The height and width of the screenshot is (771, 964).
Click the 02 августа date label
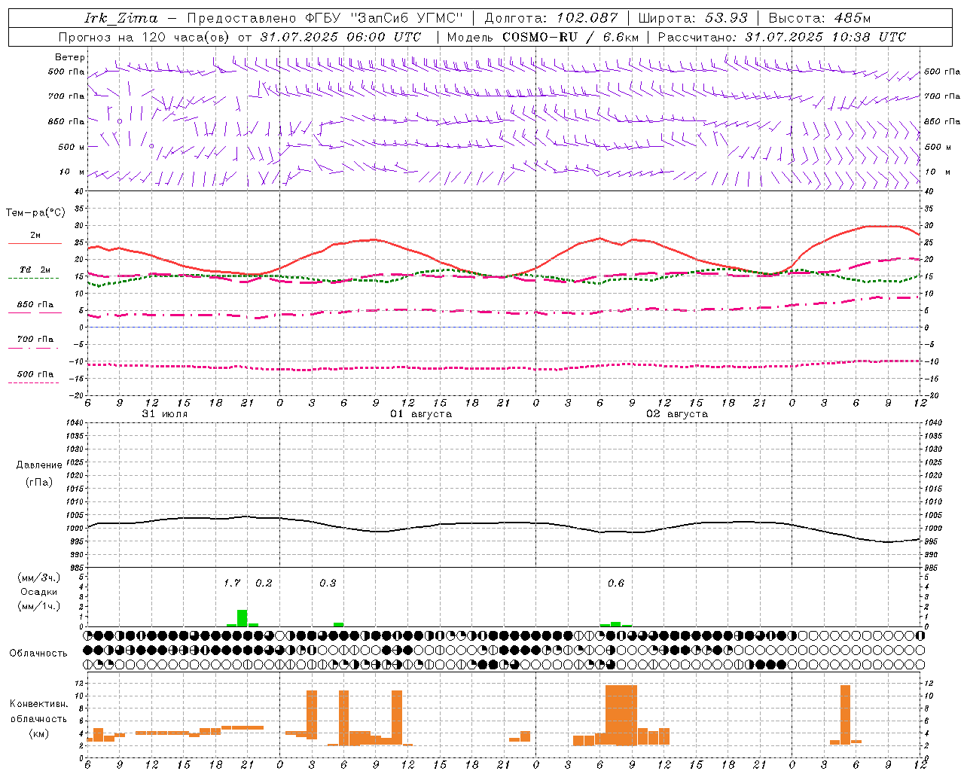coord(677,414)
